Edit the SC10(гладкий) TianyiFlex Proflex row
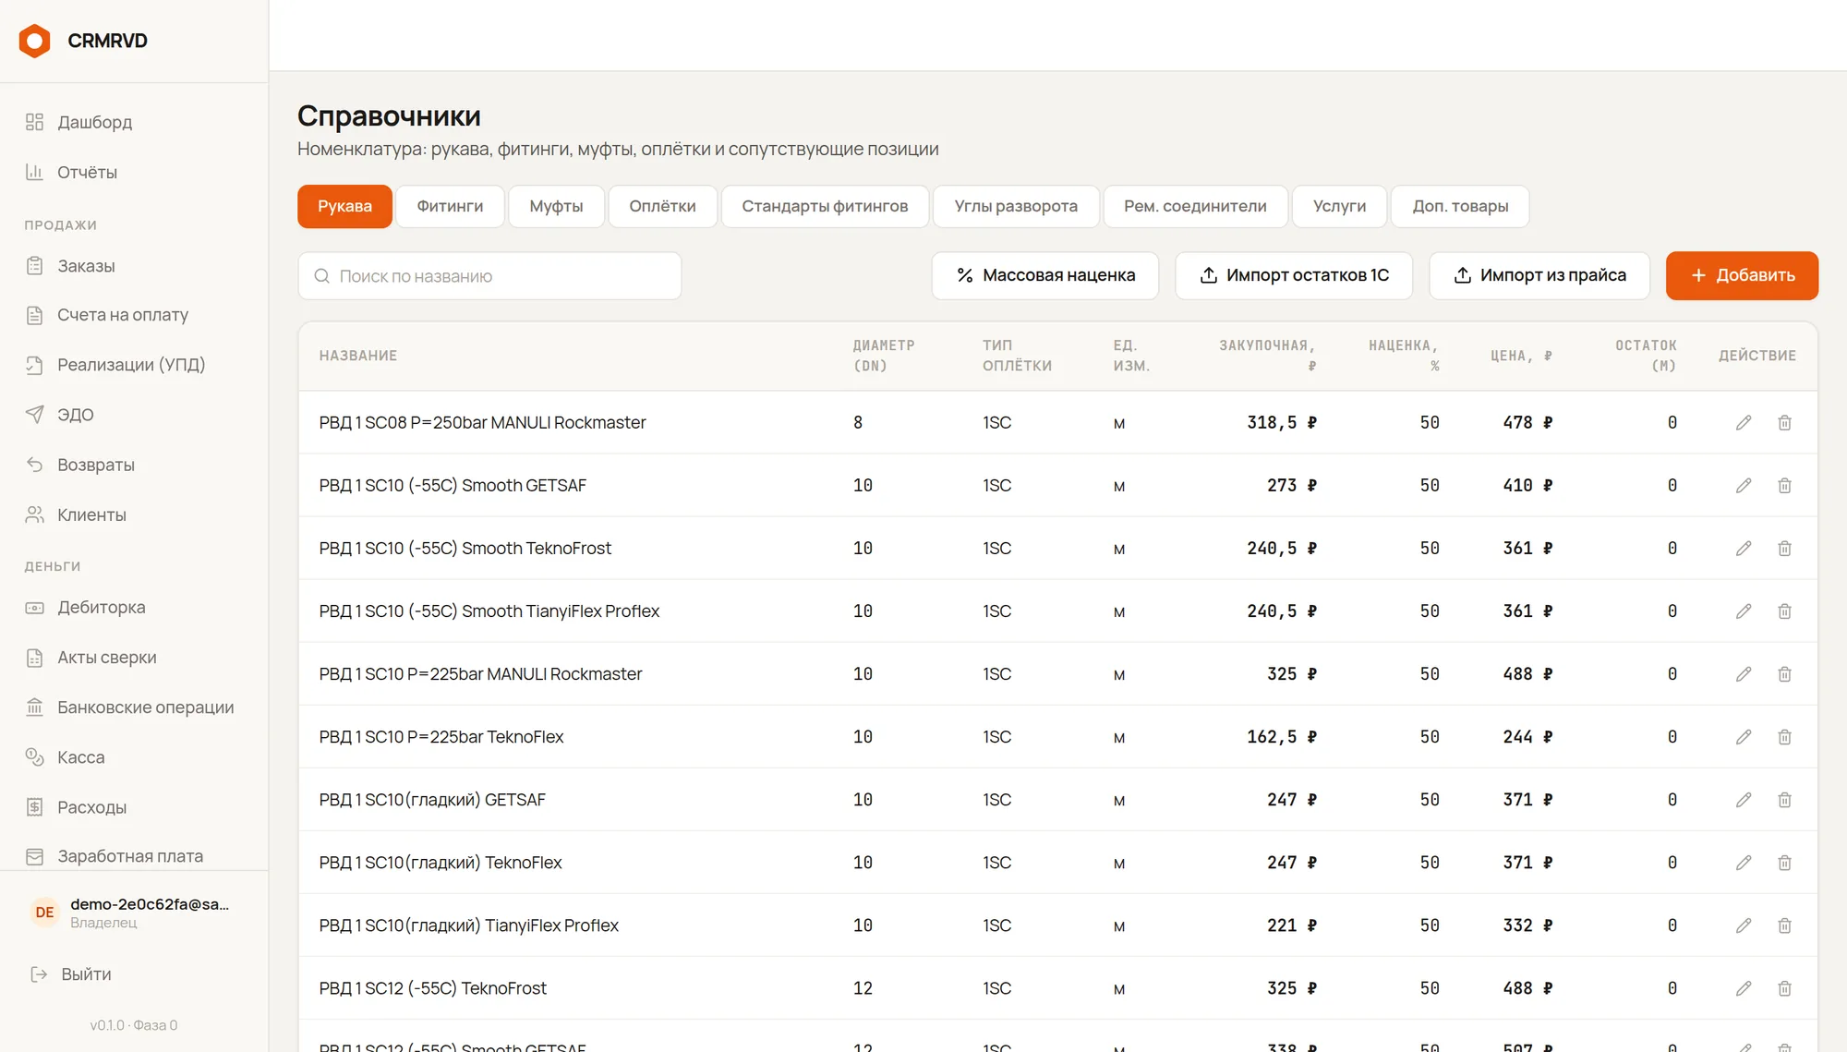 (1744, 925)
